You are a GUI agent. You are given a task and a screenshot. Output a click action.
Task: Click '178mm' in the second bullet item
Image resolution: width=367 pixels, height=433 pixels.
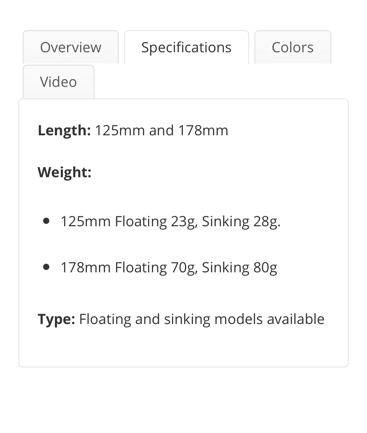(x=85, y=267)
